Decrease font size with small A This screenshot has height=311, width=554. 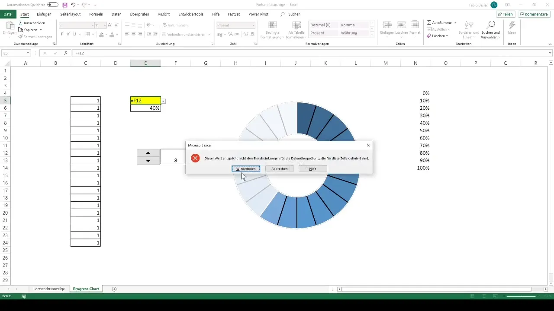[x=117, y=25]
